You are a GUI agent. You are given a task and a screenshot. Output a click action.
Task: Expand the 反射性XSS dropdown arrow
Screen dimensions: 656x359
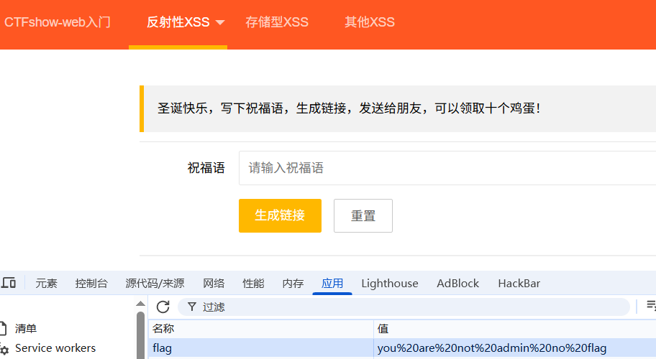(x=220, y=22)
